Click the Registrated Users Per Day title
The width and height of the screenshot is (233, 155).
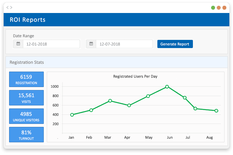click(x=135, y=76)
